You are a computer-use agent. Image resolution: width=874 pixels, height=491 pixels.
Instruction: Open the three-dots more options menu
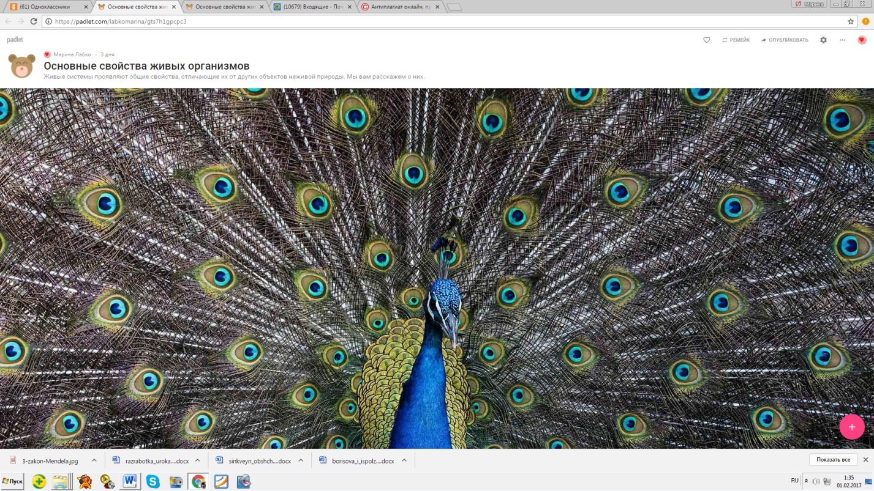(842, 40)
